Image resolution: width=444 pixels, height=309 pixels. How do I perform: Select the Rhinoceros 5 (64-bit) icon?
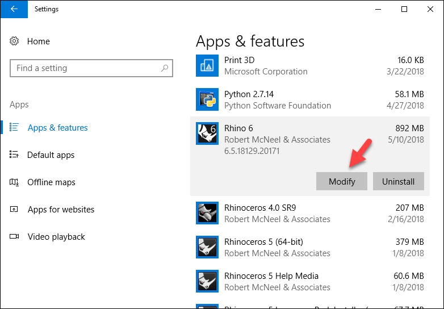[207, 247]
